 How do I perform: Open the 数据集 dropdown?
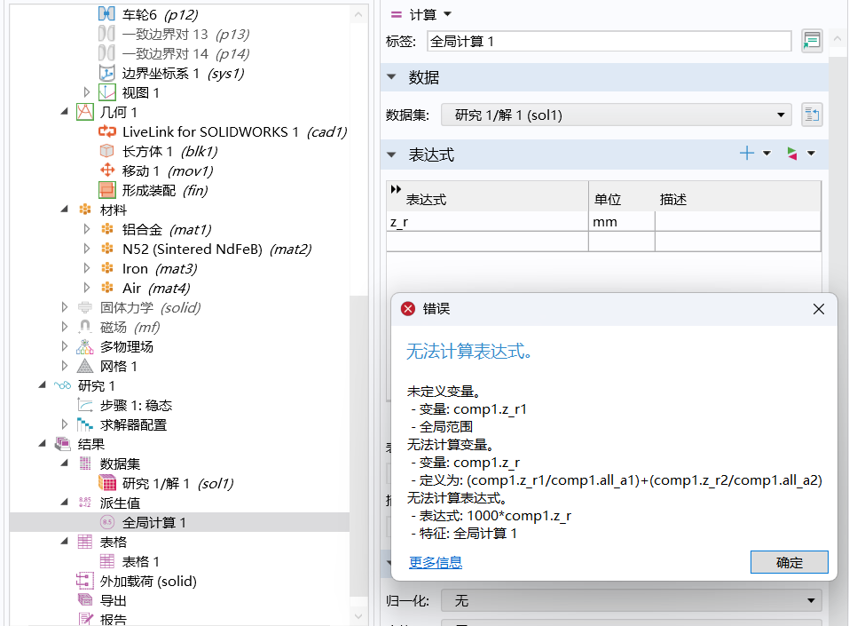pyautogui.click(x=617, y=115)
